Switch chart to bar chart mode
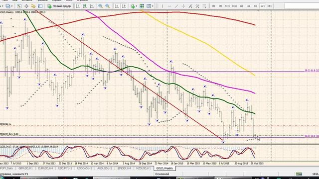 point(78,6)
